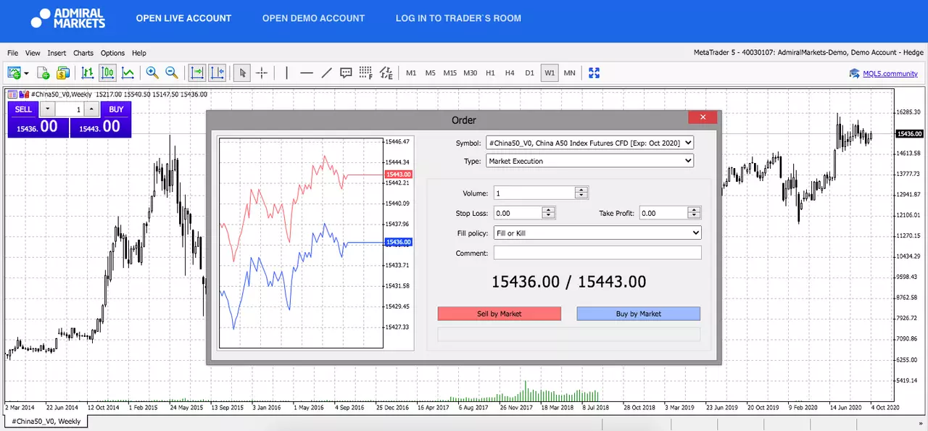Select the horizontal line drawing tool

tap(307, 72)
